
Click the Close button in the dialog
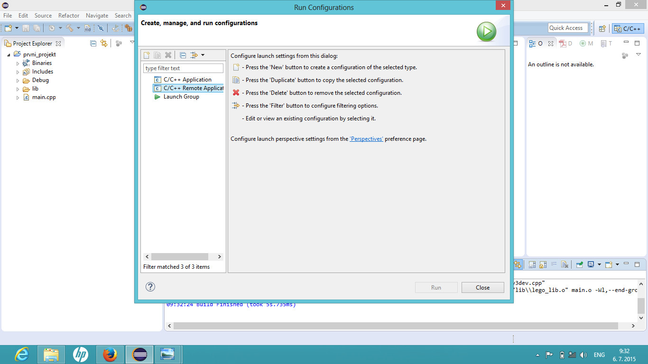click(482, 288)
